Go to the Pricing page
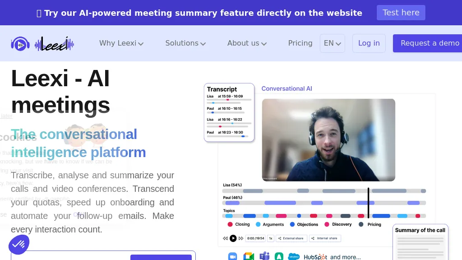The height and width of the screenshot is (260, 462). click(x=300, y=43)
